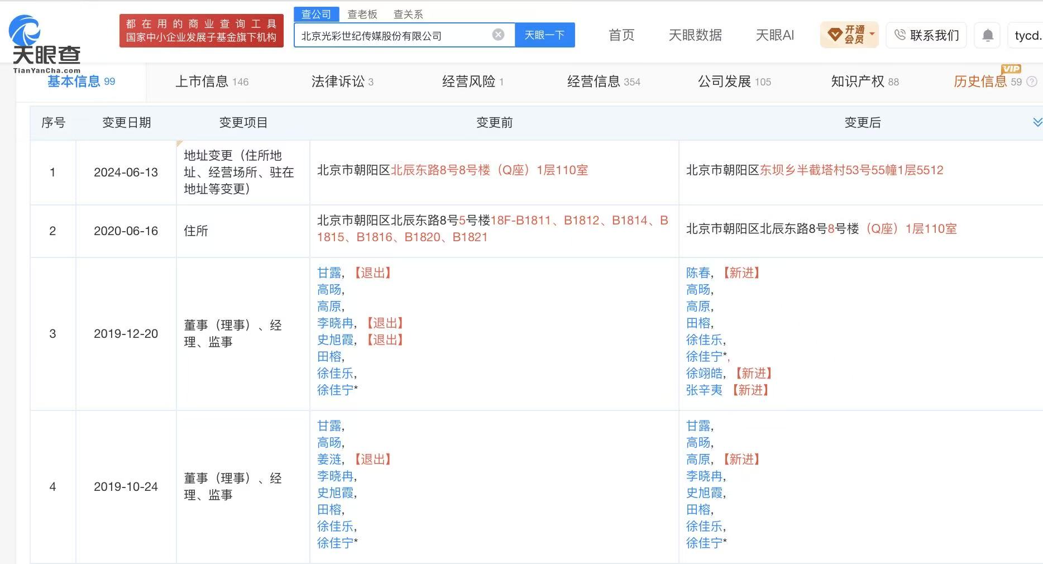Viewport: 1043px width, 564px height.
Task: Open 张辛夷 marked 新进
Action: (x=704, y=390)
